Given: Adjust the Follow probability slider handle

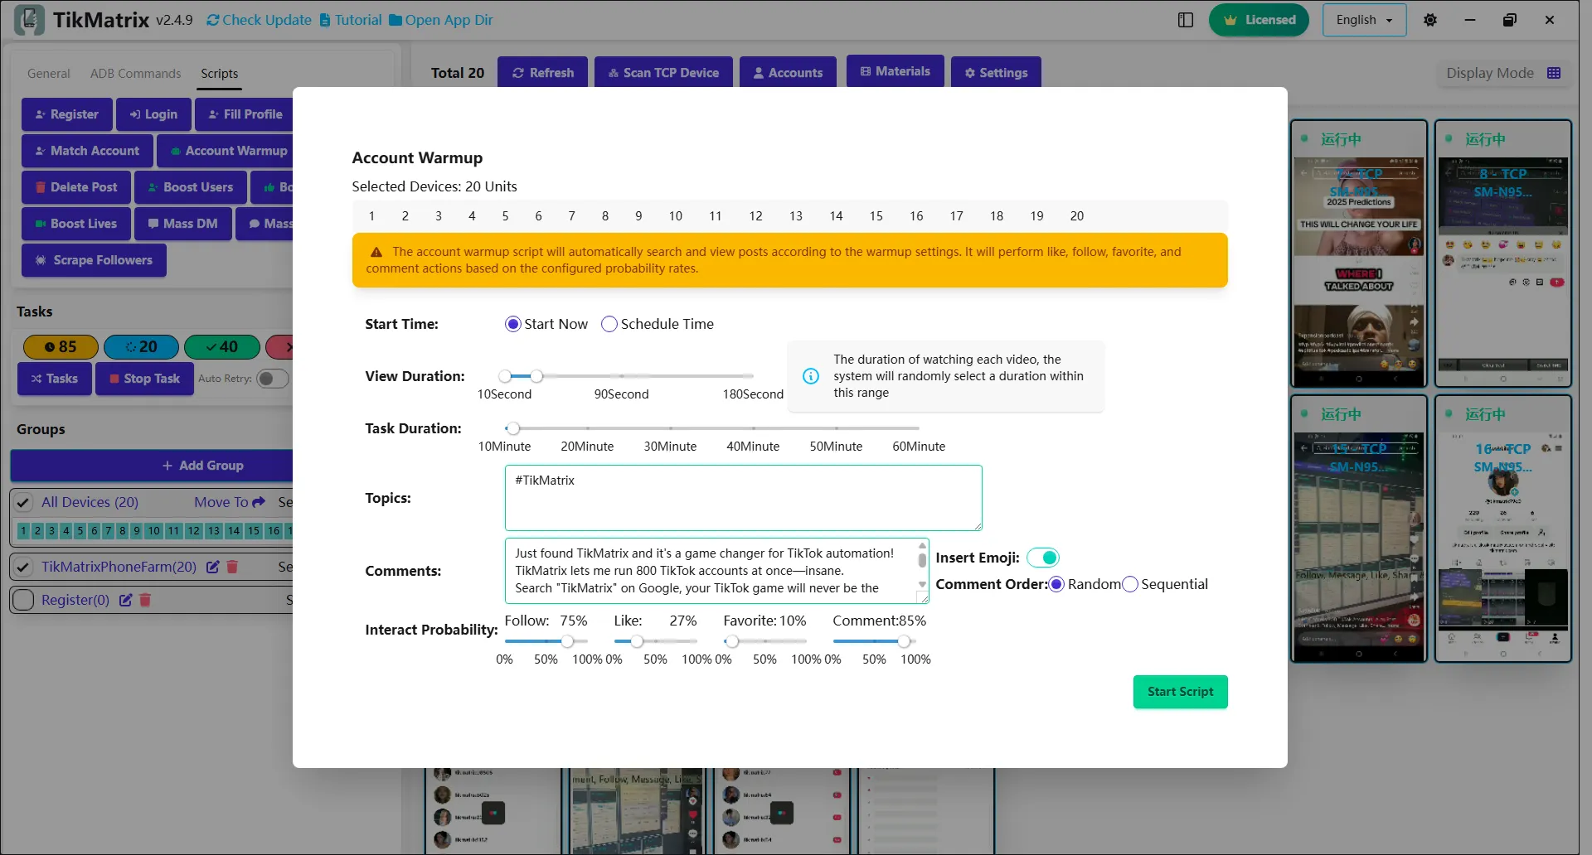Looking at the screenshot, I should tap(567, 641).
